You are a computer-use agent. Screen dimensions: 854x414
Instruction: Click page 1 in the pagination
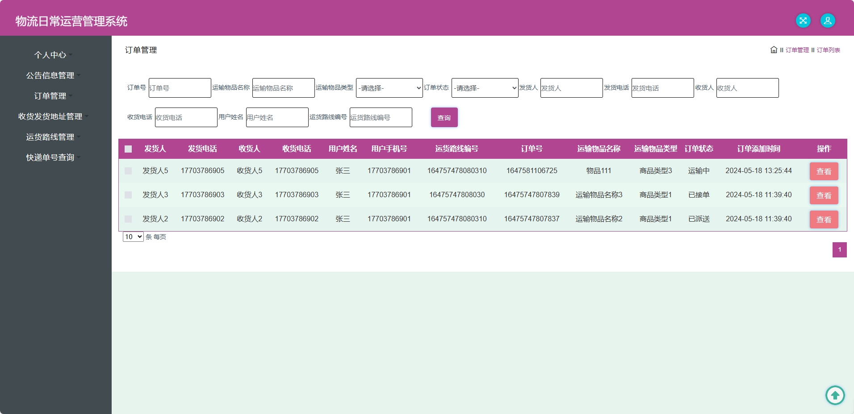click(839, 250)
